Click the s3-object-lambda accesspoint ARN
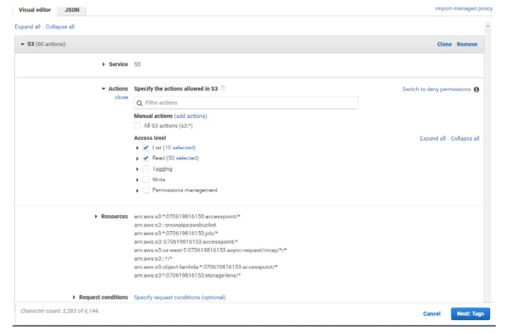Viewport: 507px width, 334px height. point(206,267)
